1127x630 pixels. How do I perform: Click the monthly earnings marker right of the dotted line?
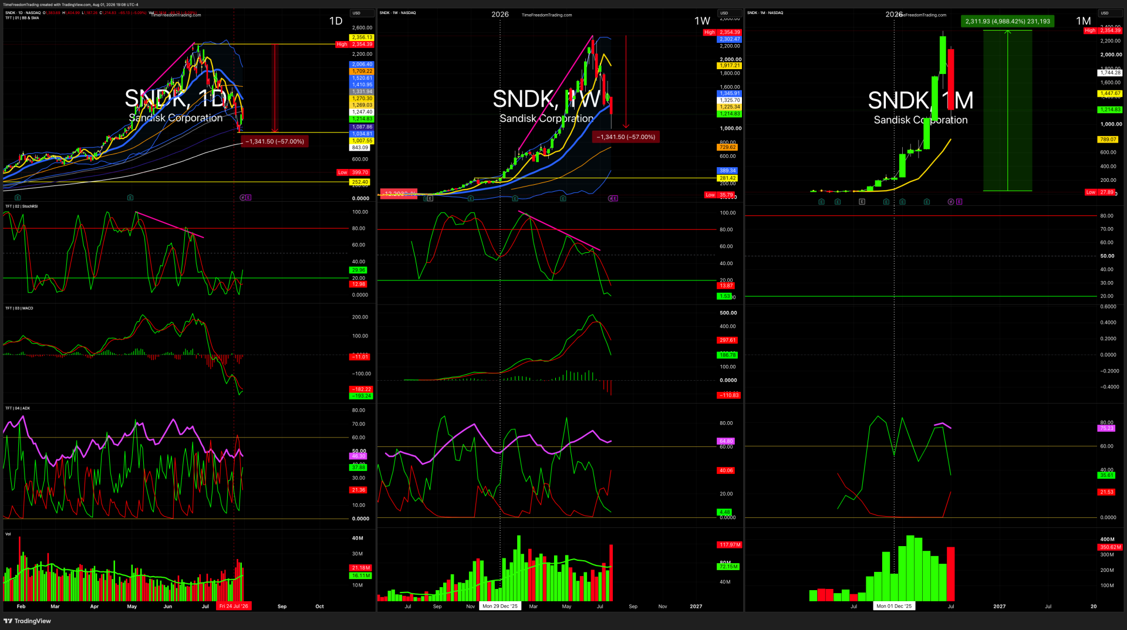point(902,202)
